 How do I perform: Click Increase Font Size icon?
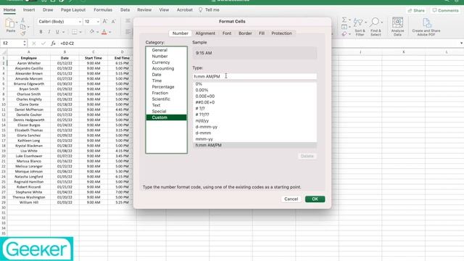[104, 21]
